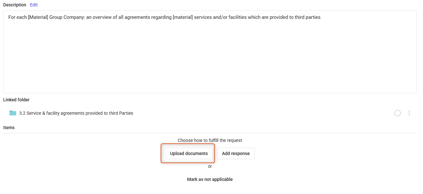Click Add response button

tap(236, 153)
